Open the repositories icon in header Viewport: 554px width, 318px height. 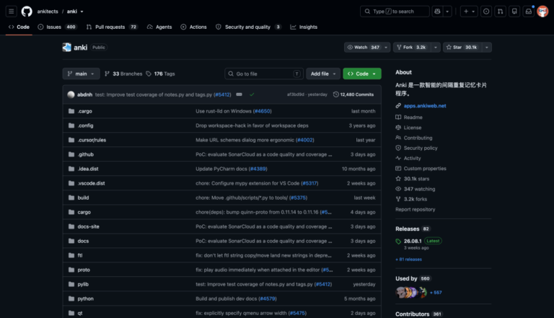514,12
